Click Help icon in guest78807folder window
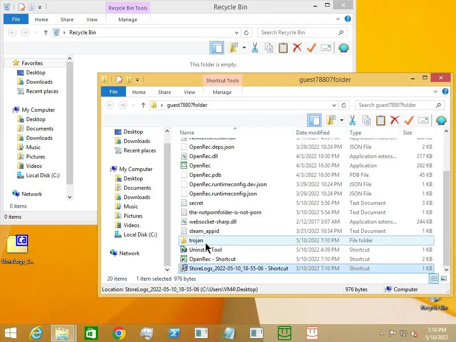The image size is (456, 342). (445, 92)
